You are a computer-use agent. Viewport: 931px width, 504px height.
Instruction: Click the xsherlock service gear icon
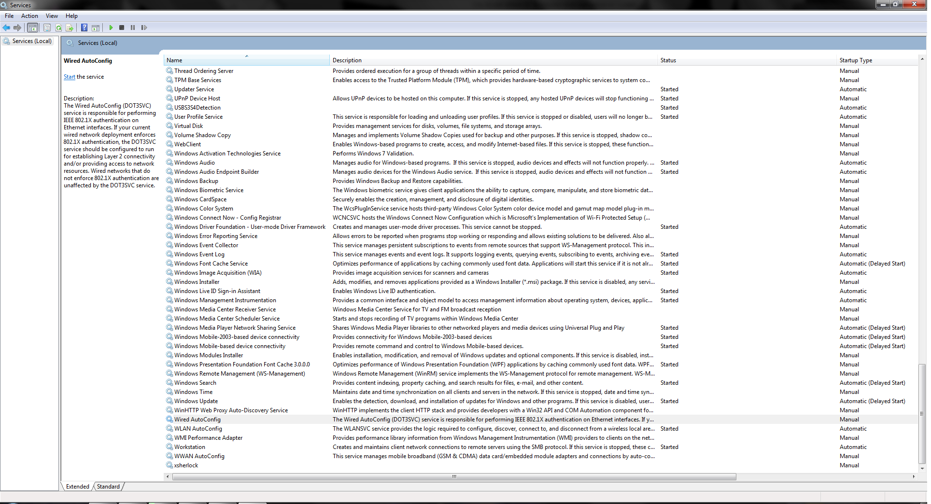[x=169, y=465]
